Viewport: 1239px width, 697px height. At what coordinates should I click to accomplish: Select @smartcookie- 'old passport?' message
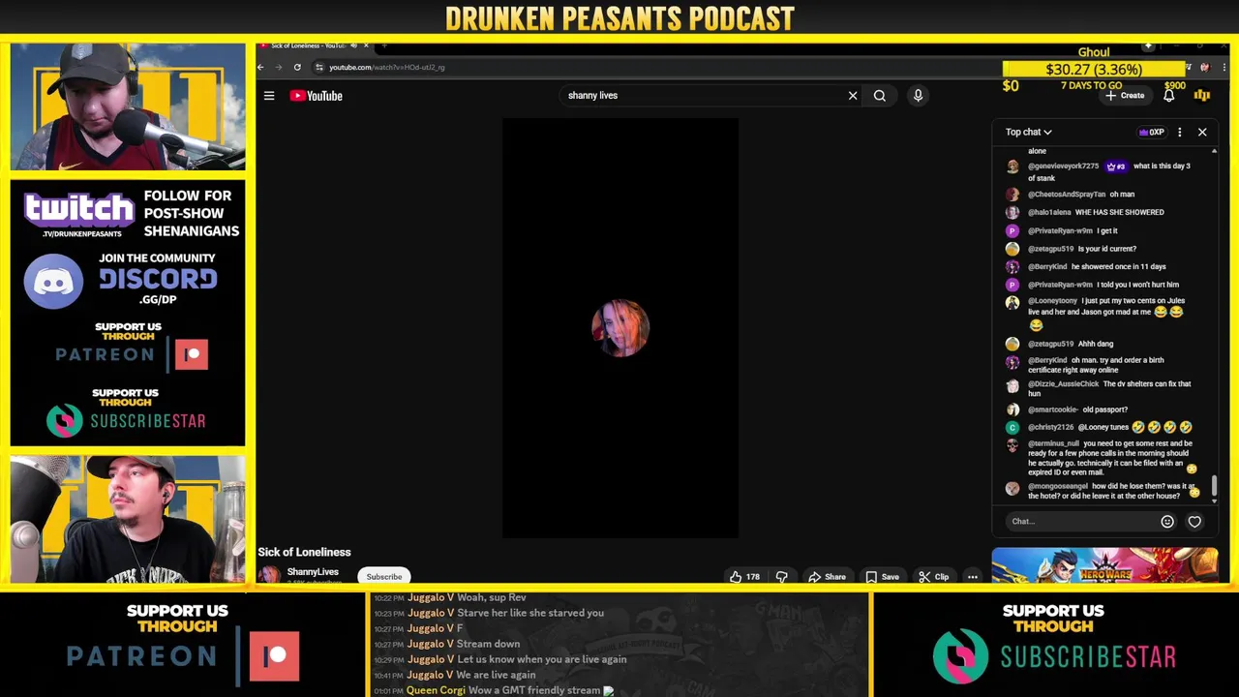click(1103, 409)
